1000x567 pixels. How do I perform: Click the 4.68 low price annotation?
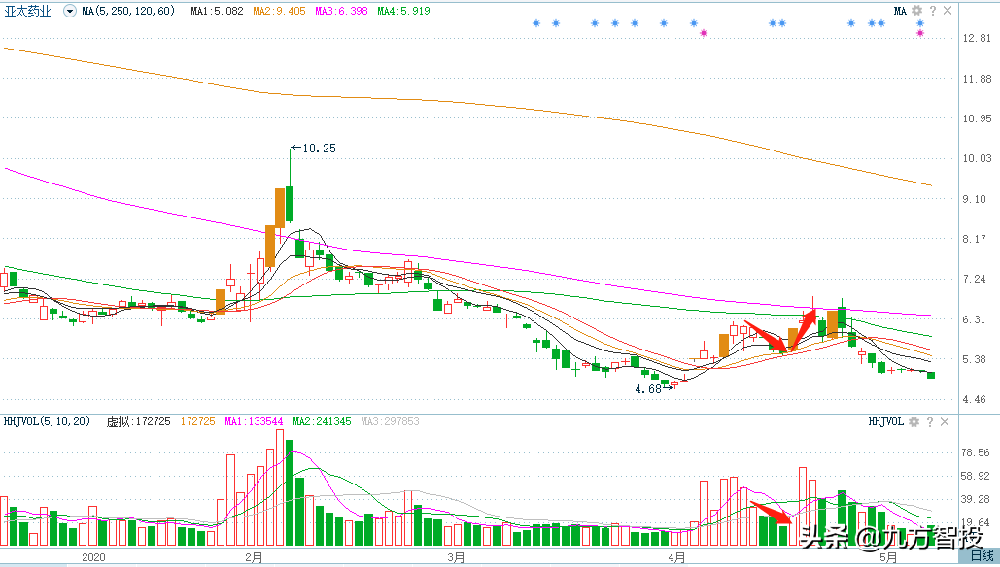click(x=648, y=389)
